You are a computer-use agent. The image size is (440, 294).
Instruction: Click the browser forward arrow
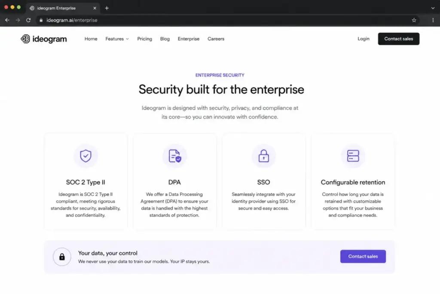point(18,20)
